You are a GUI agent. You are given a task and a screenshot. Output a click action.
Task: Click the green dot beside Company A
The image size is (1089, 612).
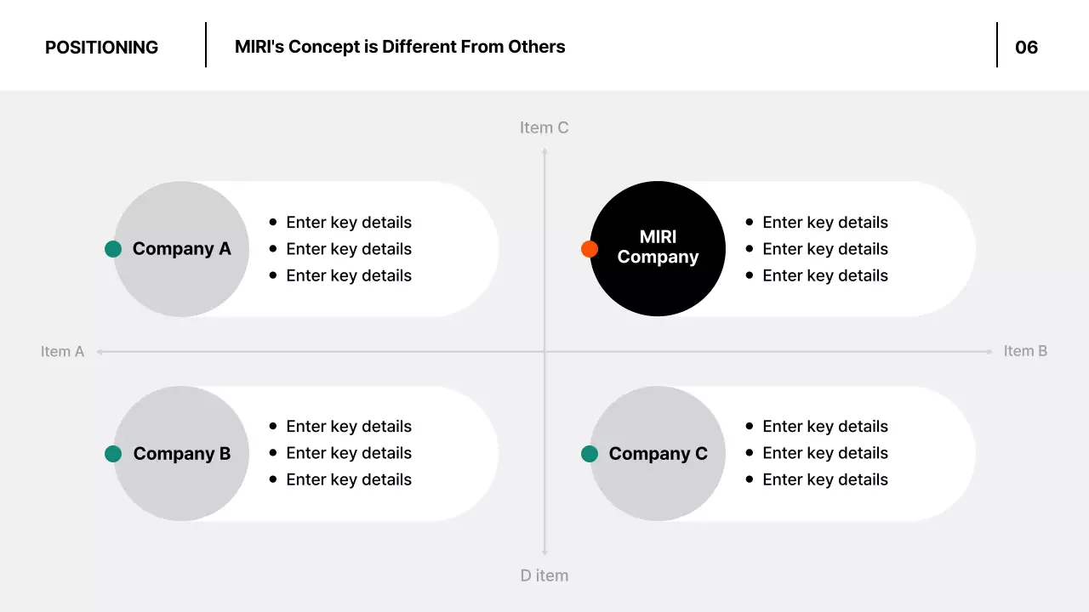113,249
